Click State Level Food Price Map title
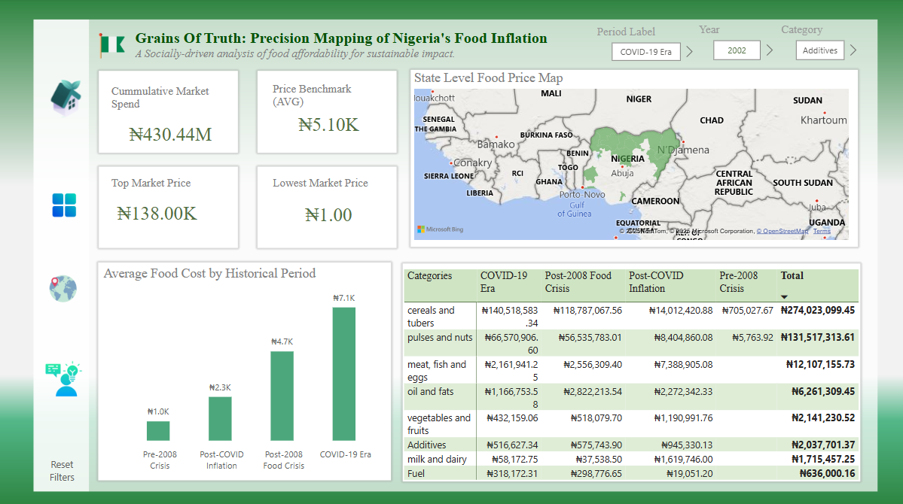903x504 pixels. click(x=488, y=77)
